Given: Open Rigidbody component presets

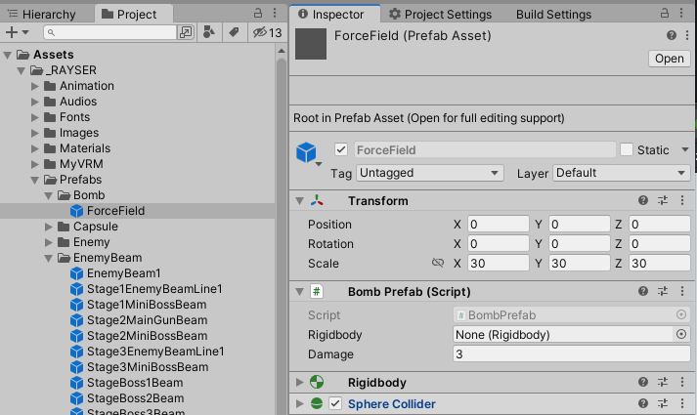Looking at the screenshot, I should (663, 382).
